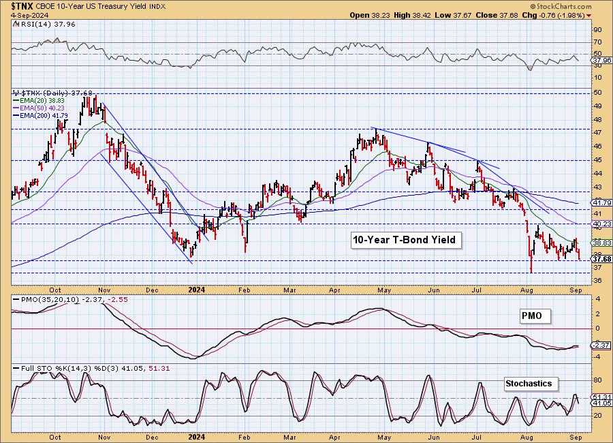Click the 70 level on the RSI axis

click(598, 42)
